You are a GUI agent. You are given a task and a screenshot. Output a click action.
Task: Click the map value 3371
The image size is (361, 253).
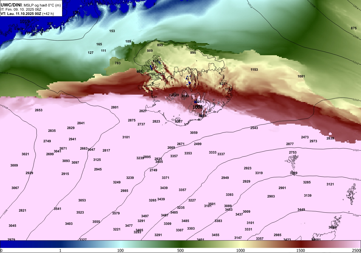[x=166, y=178]
